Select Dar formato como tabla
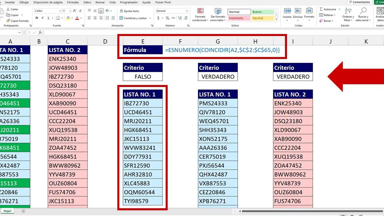This screenshot has width=384, height=216. (218, 15)
